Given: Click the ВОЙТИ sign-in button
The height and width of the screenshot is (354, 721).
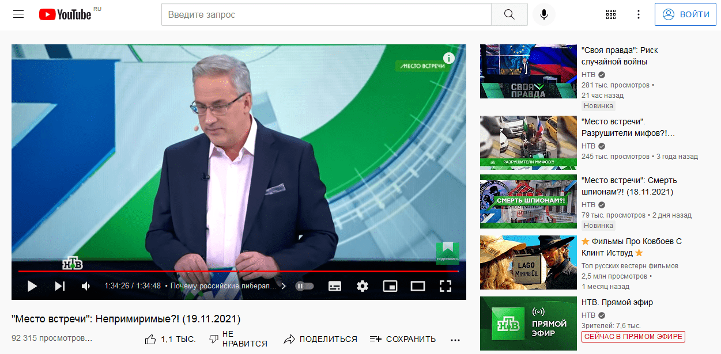Looking at the screenshot, I should tap(685, 14).
